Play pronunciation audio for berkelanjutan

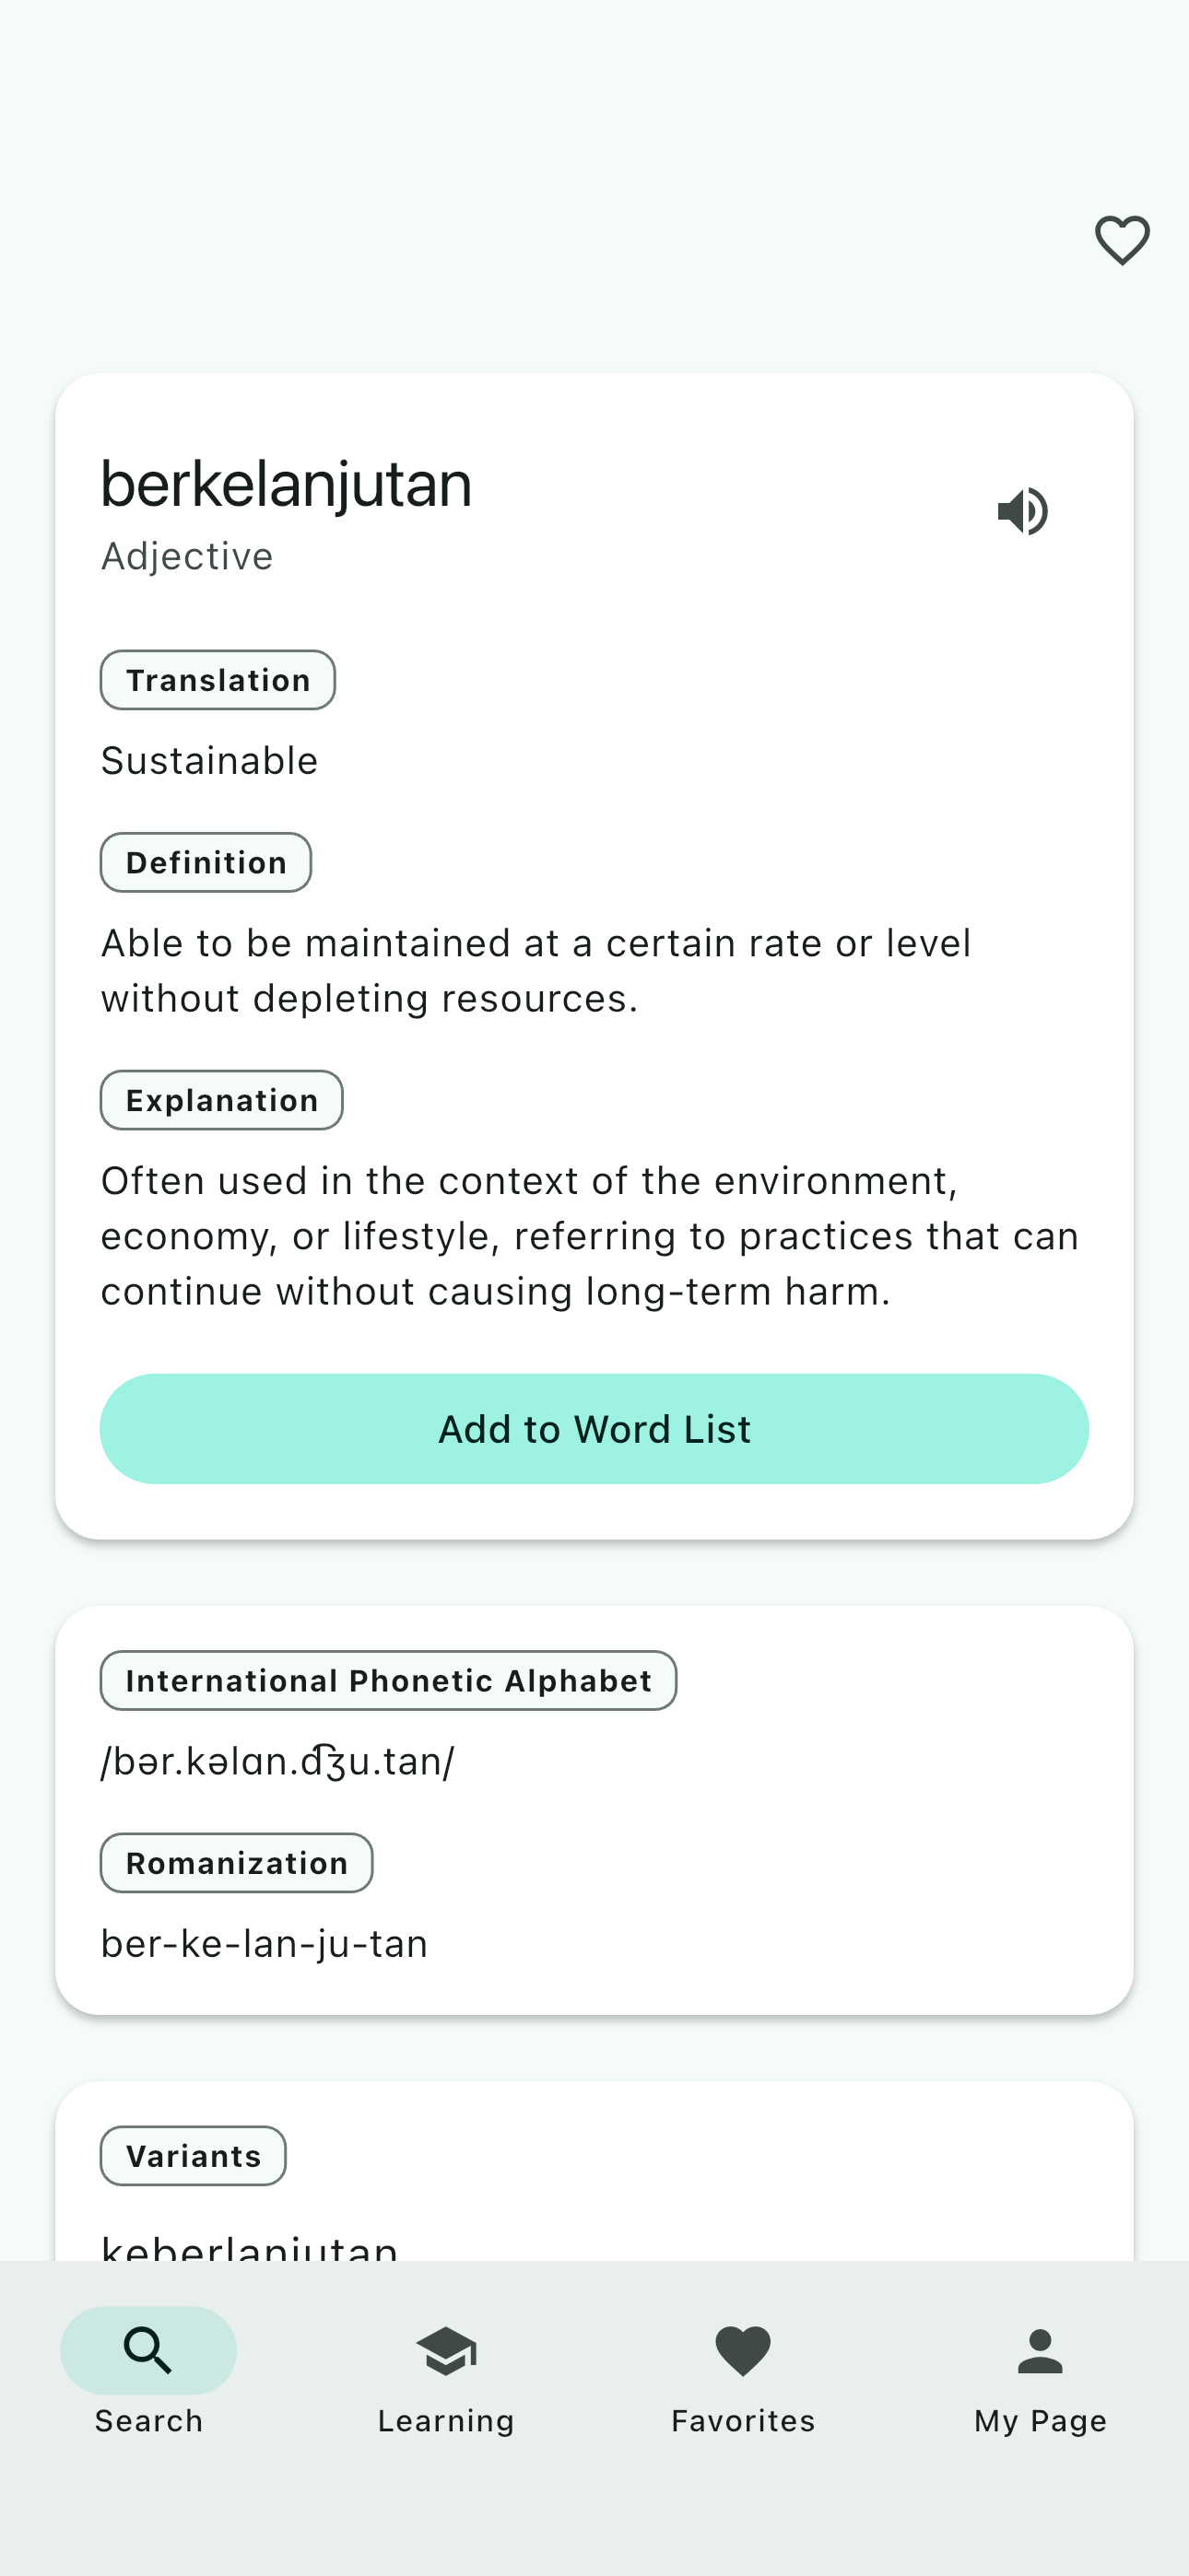pyautogui.click(x=1023, y=511)
